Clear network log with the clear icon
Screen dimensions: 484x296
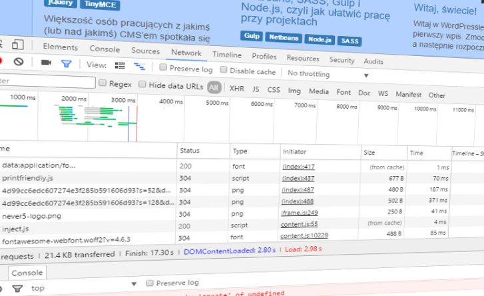[x=19, y=61]
